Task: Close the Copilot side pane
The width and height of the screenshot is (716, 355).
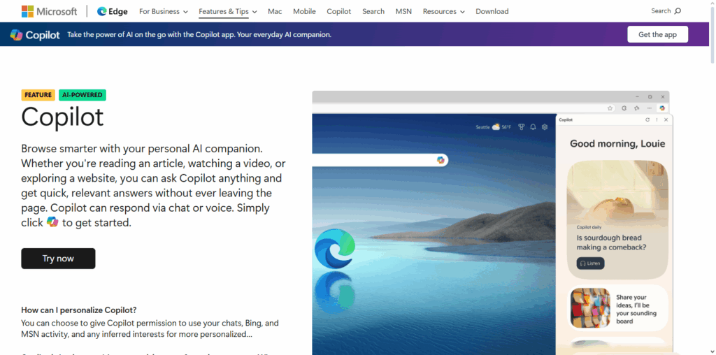Action: [x=666, y=119]
